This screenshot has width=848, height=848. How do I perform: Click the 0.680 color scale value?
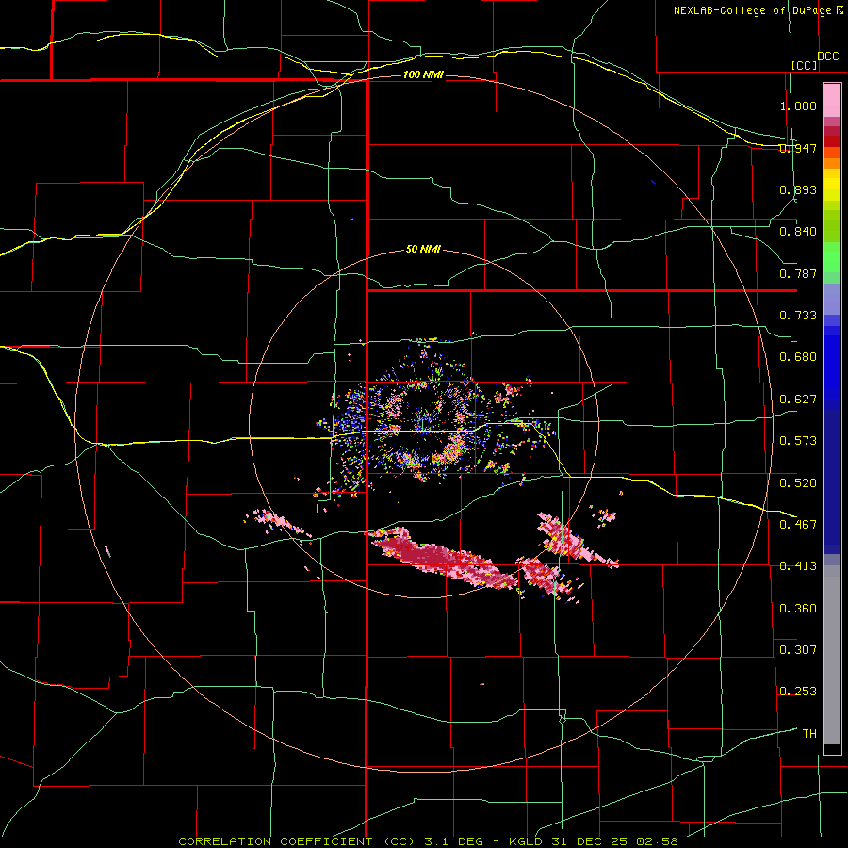coord(798,356)
